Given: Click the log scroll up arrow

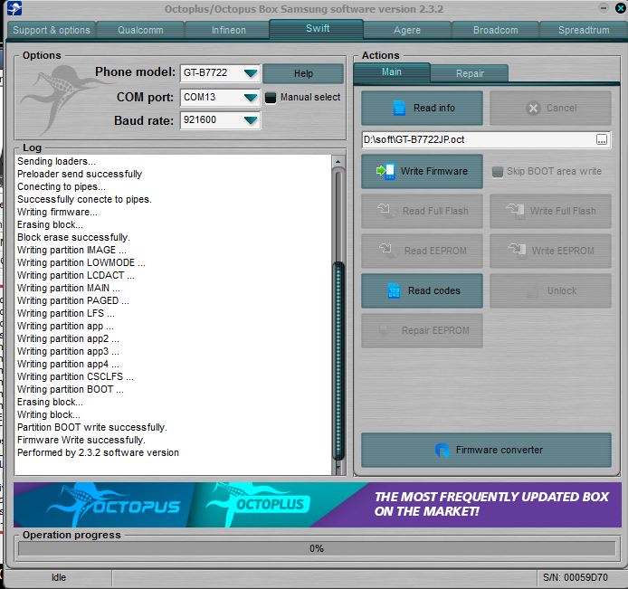Looking at the screenshot, I should [338, 161].
